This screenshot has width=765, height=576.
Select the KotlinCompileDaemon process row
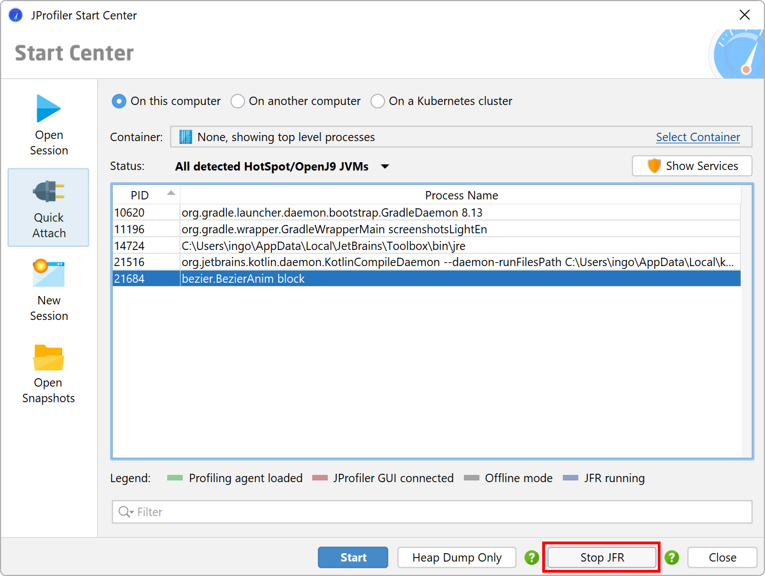click(427, 262)
